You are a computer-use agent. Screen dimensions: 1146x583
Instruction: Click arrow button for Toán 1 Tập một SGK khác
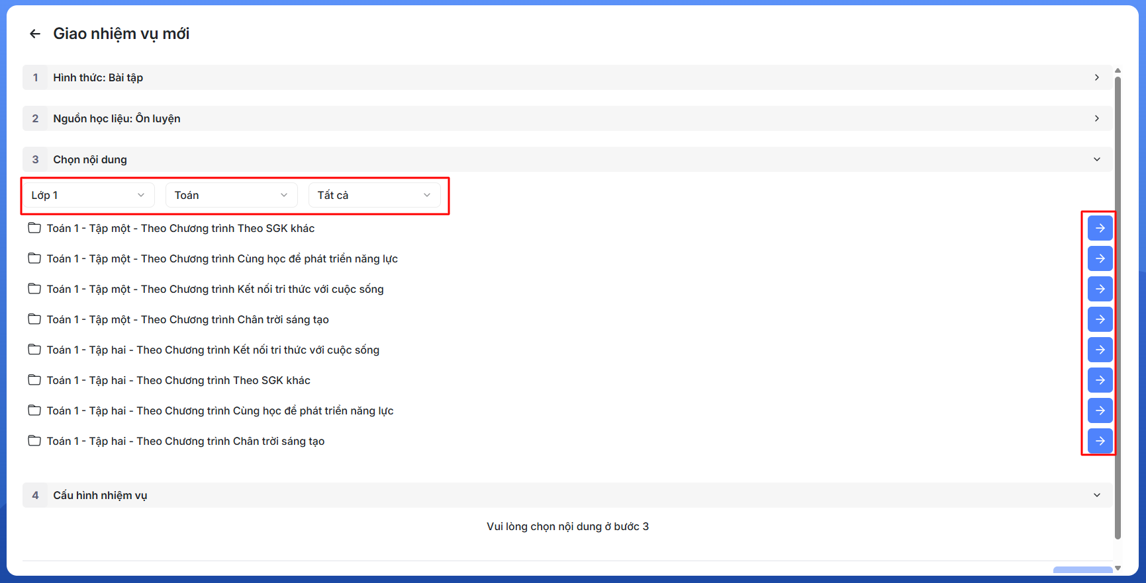click(x=1100, y=228)
